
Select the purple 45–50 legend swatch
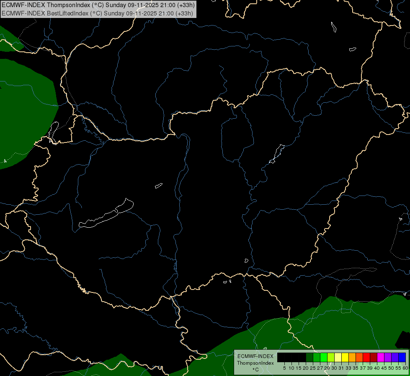click(x=388, y=357)
